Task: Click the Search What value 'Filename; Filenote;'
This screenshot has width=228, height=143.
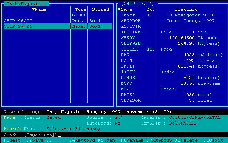Action: tap(73, 129)
